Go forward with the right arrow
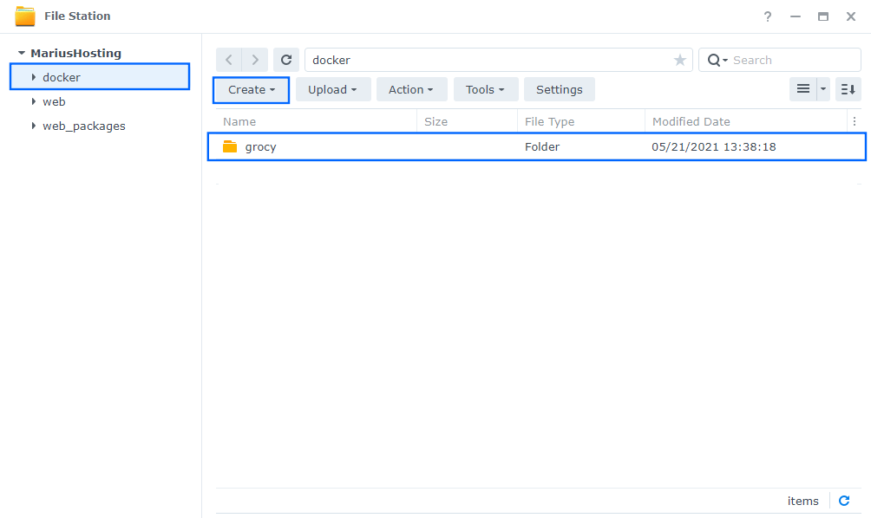 [x=255, y=60]
